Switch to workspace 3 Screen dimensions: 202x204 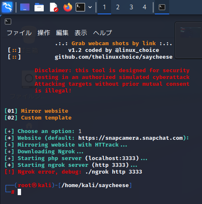point(131,7)
